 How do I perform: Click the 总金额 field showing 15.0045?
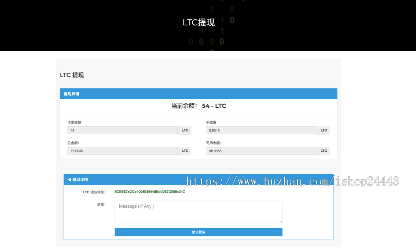122,151
